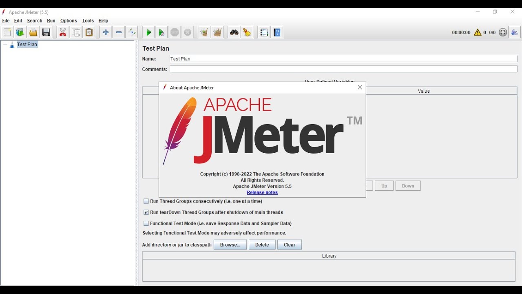522x294 pixels.
Task: Click the Help question mark icon
Action: click(x=277, y=32)
